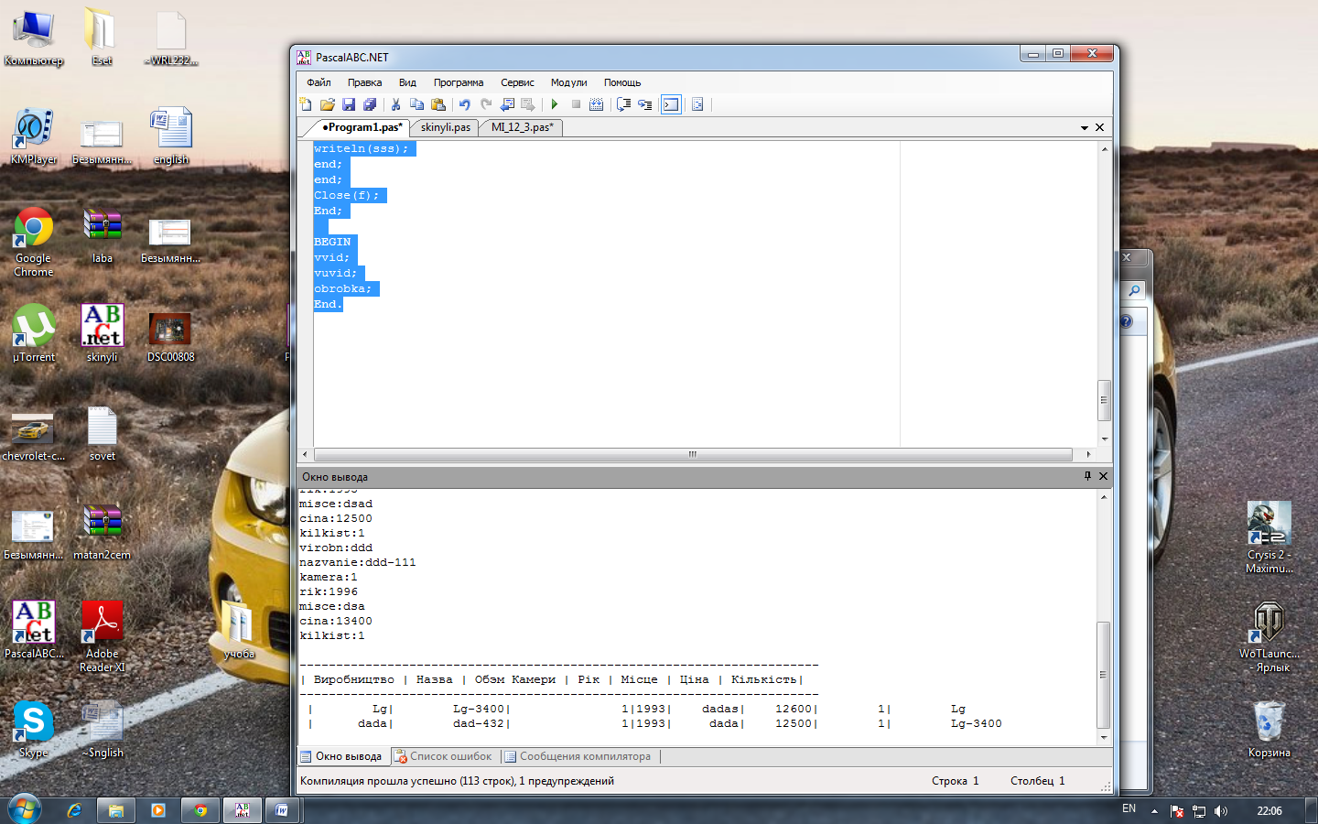Click the Step Over debug icon

(x=623, y=104)
